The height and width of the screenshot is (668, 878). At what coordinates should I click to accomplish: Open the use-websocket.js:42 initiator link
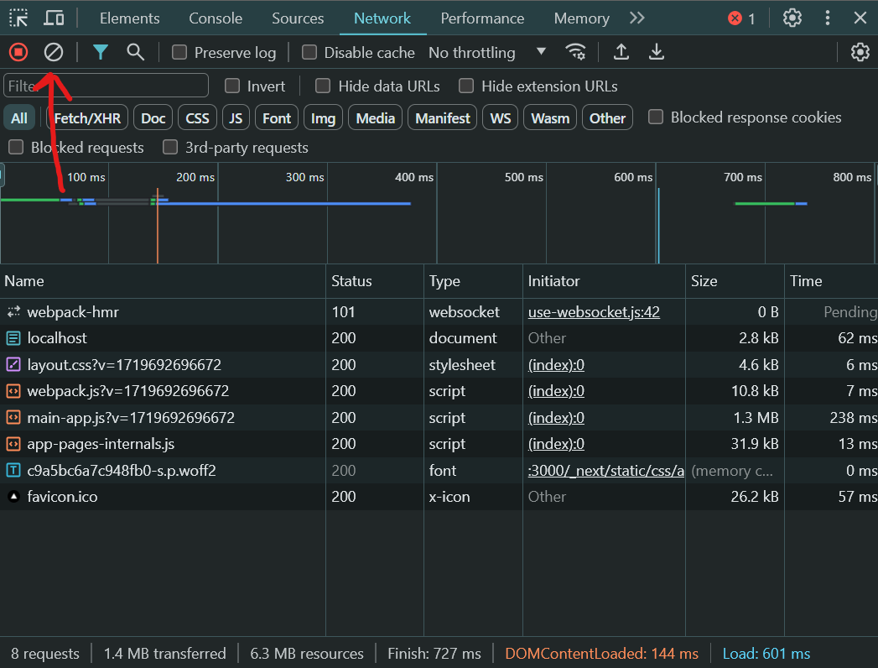594,312
